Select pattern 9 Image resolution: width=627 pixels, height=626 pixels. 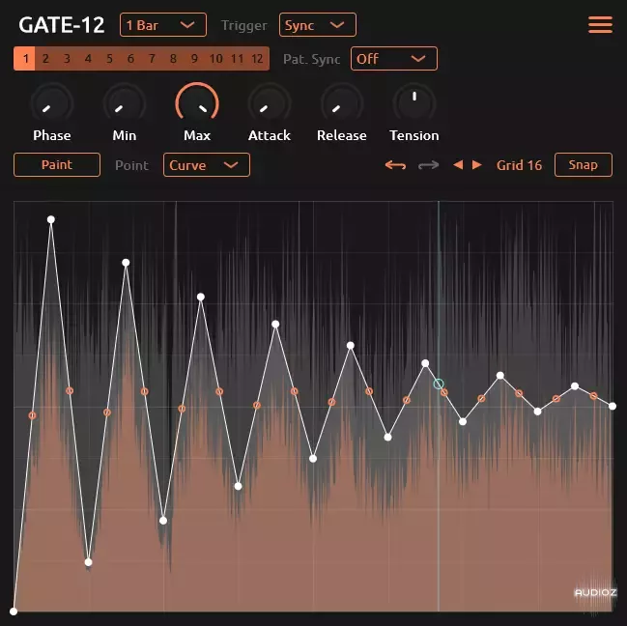coord(194,59)
